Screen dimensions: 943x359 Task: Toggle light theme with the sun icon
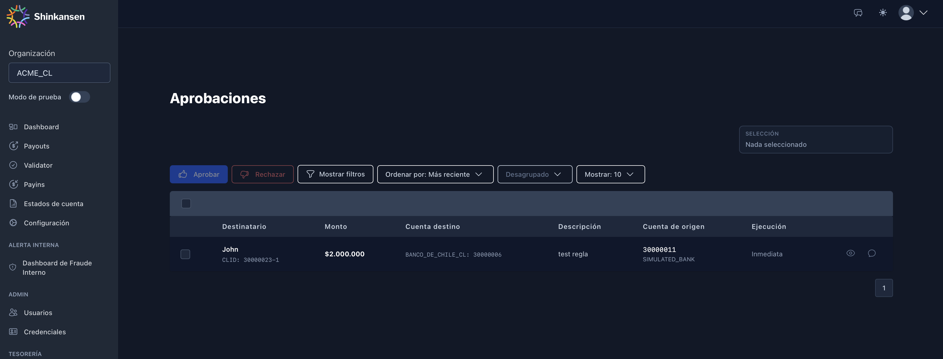coord(883,13)
